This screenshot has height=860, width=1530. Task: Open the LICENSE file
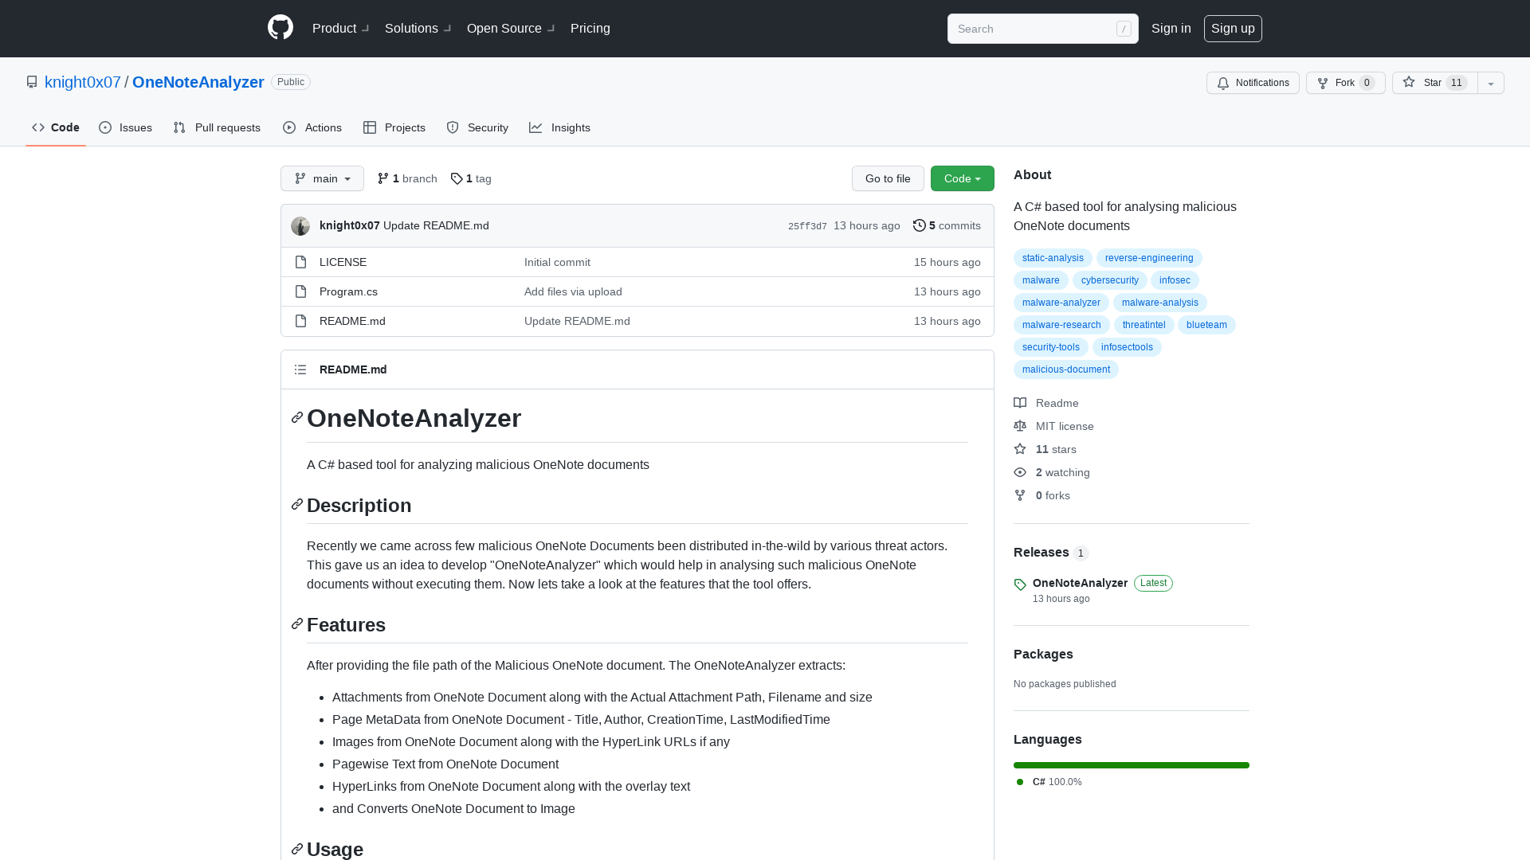tap(343, 262)
